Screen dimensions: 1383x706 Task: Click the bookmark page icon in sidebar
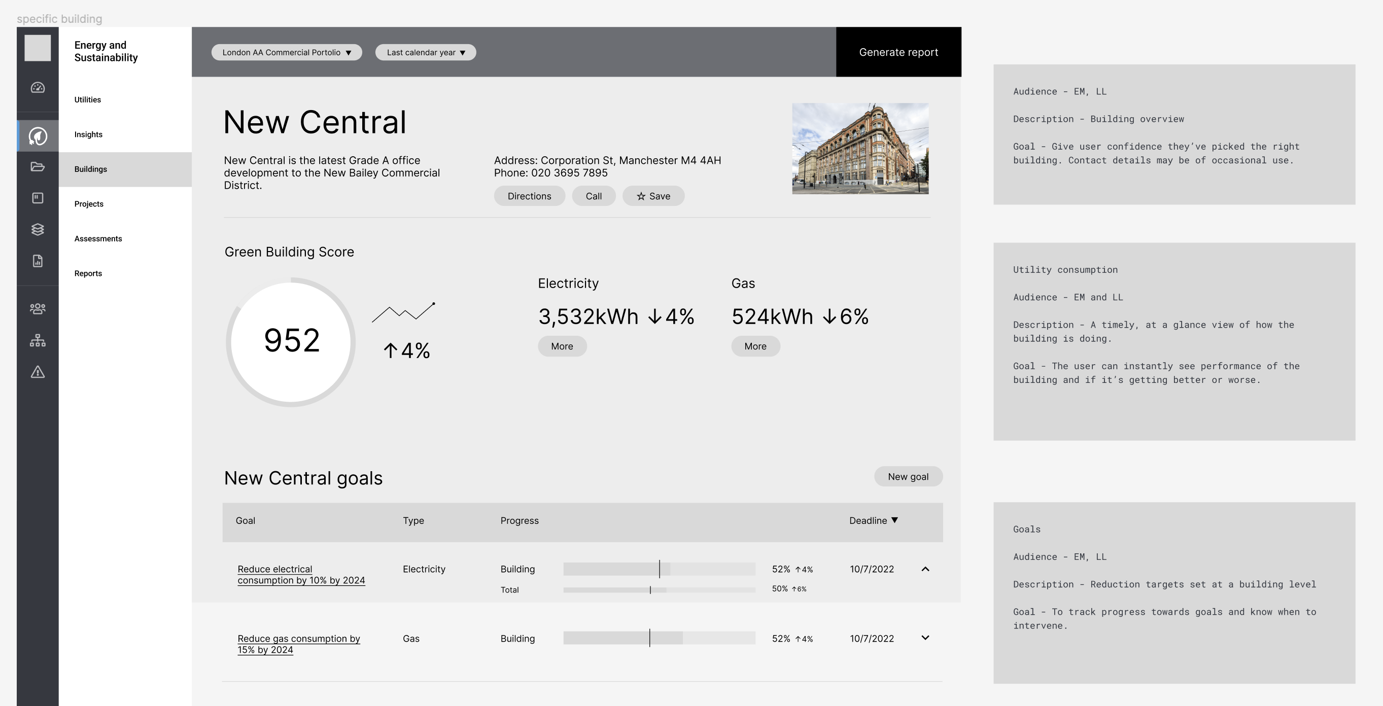tap(38, 198)
